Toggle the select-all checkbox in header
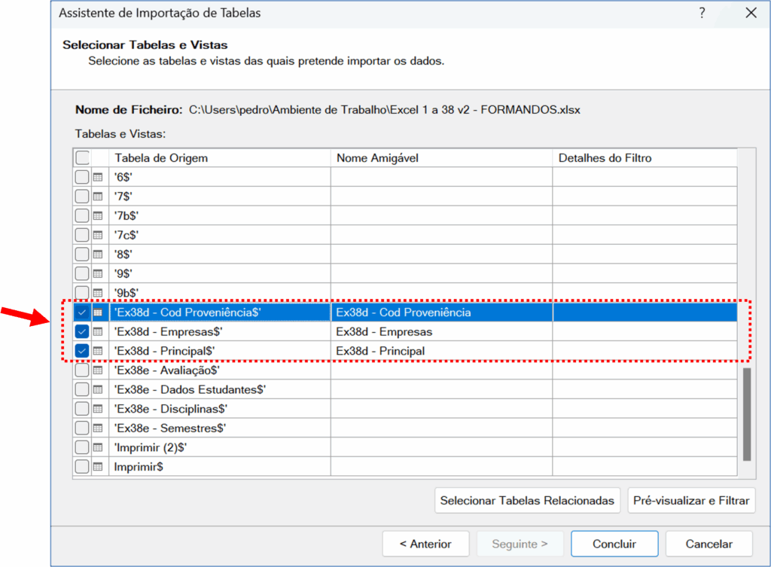Image resolution: width=771 pixels, height=567 pixels. click(82, 158)
